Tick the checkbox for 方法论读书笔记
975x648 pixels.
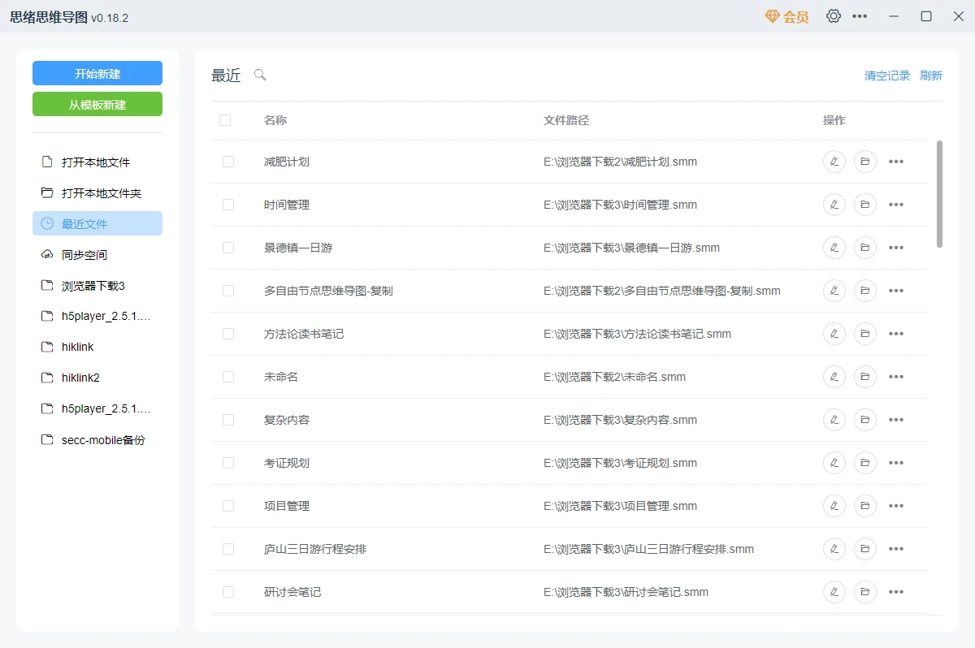pyautogui.click(x=228, y=334)
